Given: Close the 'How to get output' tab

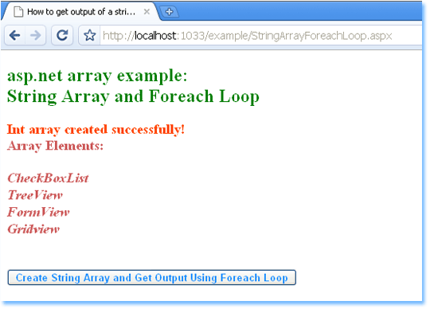Looking at the screenshot, I should pos(147,12).
